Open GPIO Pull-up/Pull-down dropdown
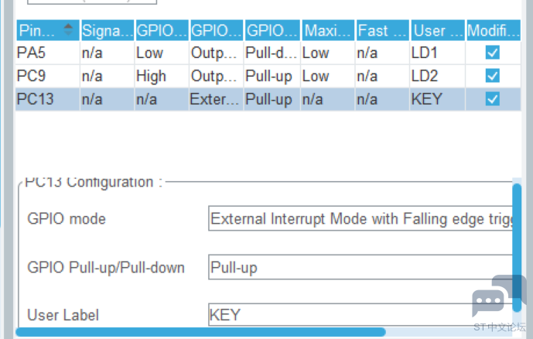This screenshot has width=533, height=339. point(360,267)
